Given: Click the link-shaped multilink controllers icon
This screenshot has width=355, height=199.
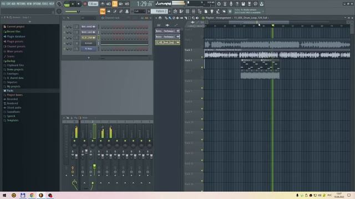Looking at the screenshot, I should click(x=121, y=11).
